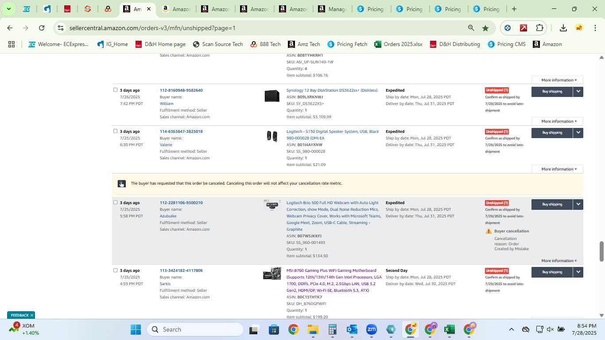Open the site information icon in address bar
The width and height of the screenshot is (605, 340).
point(61,28)
